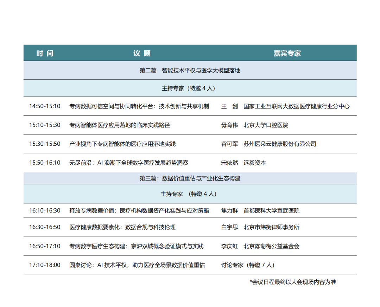
Task: Select speaker name 毋育伟
Action: point(229,125)
